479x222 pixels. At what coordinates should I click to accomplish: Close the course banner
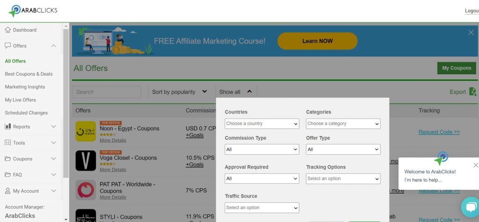pos(471,32)
